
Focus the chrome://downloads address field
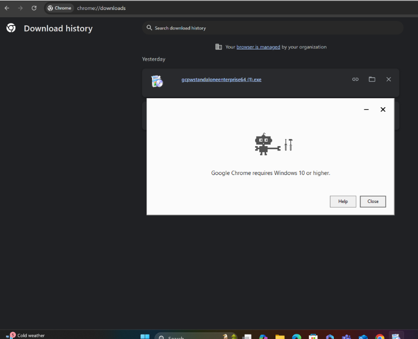point(101,8)
